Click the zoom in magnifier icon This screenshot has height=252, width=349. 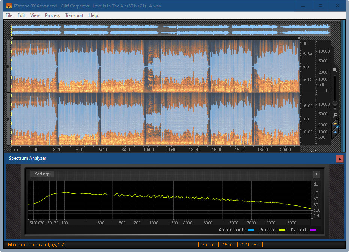pyautogui.click(x=335, y=70)
